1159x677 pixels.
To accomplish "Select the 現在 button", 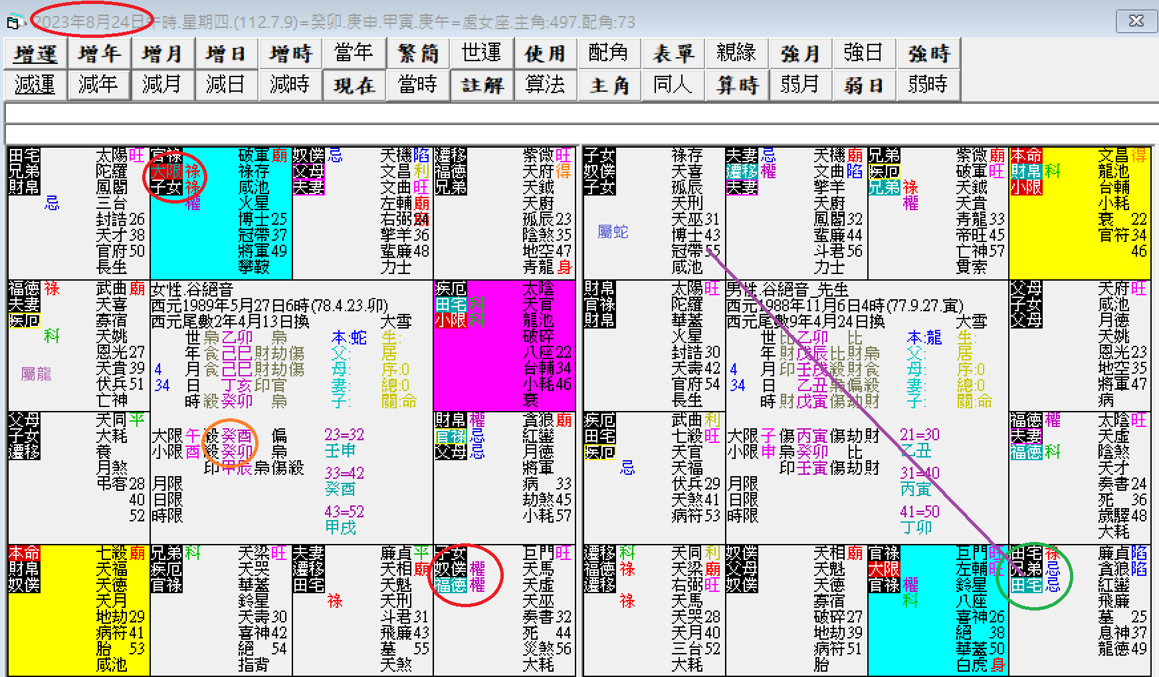I will pos(354,85).
